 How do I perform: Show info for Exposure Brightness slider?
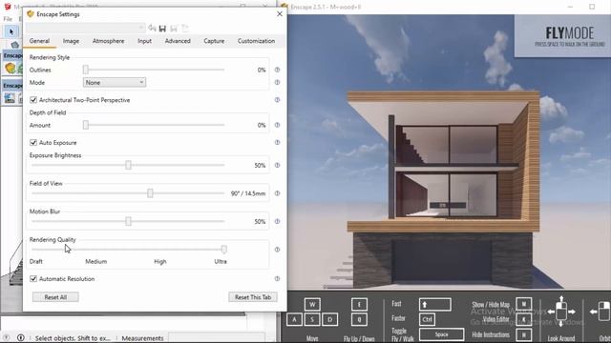(x=277, y=165)
